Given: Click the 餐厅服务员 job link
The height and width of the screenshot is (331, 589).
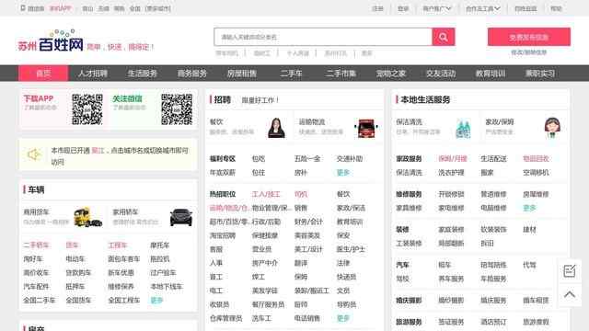Looking at the screenshot, I should (268, 304).
